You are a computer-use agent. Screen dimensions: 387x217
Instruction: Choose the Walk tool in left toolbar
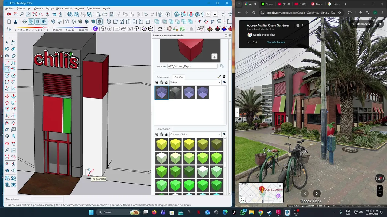[x=14, y=164]
